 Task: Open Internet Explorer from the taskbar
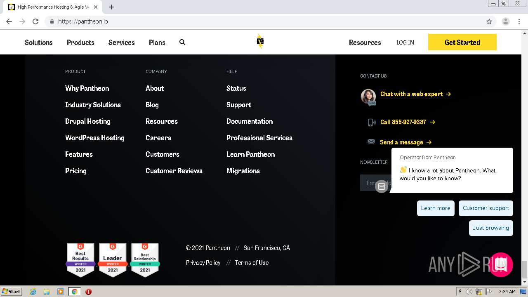(x=33, y=292)
